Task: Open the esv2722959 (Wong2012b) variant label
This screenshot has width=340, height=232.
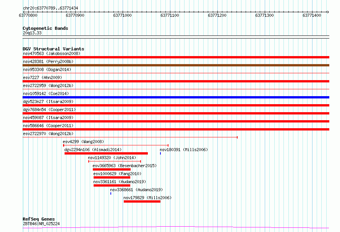Action: coord(48,85)
